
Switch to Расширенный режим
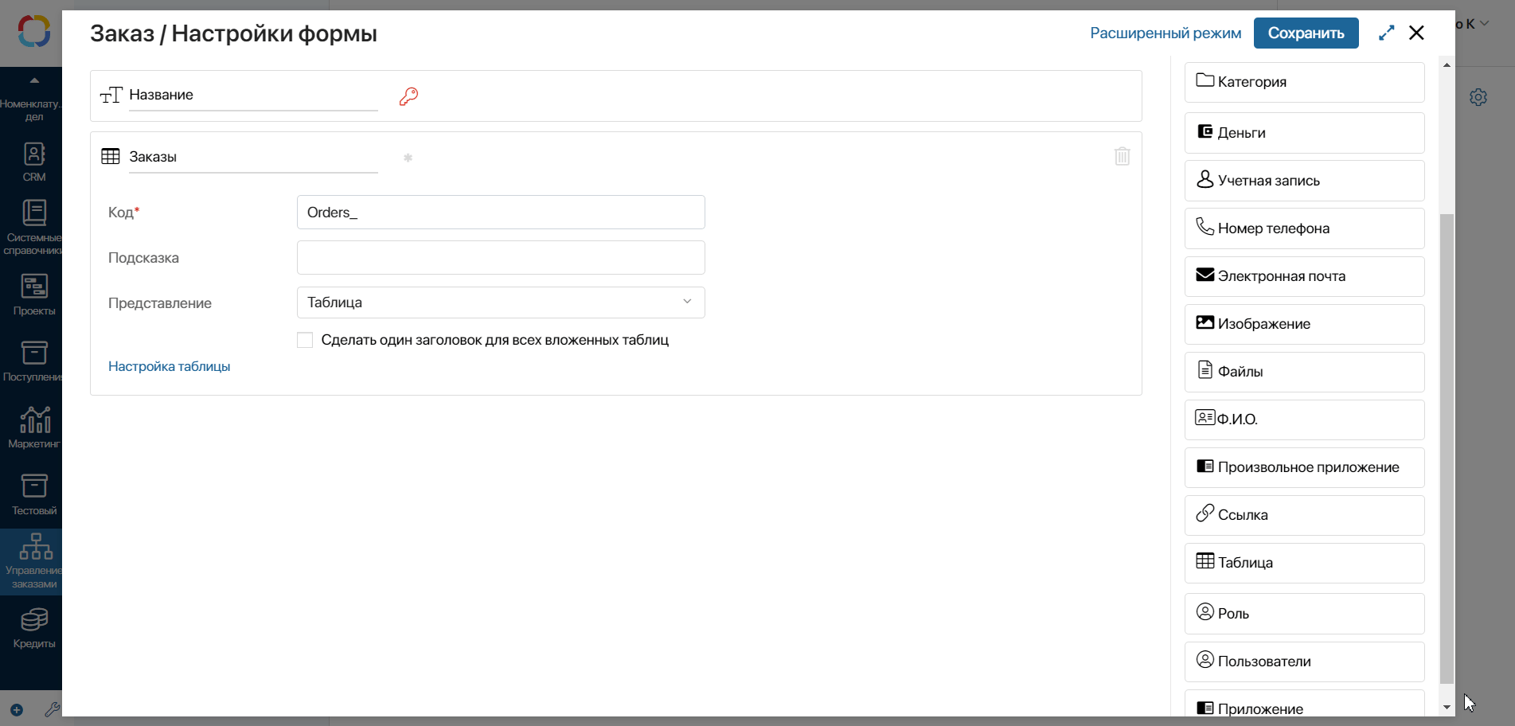coord(1166,33)
